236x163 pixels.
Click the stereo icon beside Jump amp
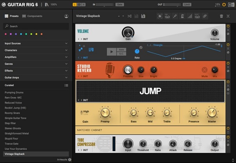[228, 93]
